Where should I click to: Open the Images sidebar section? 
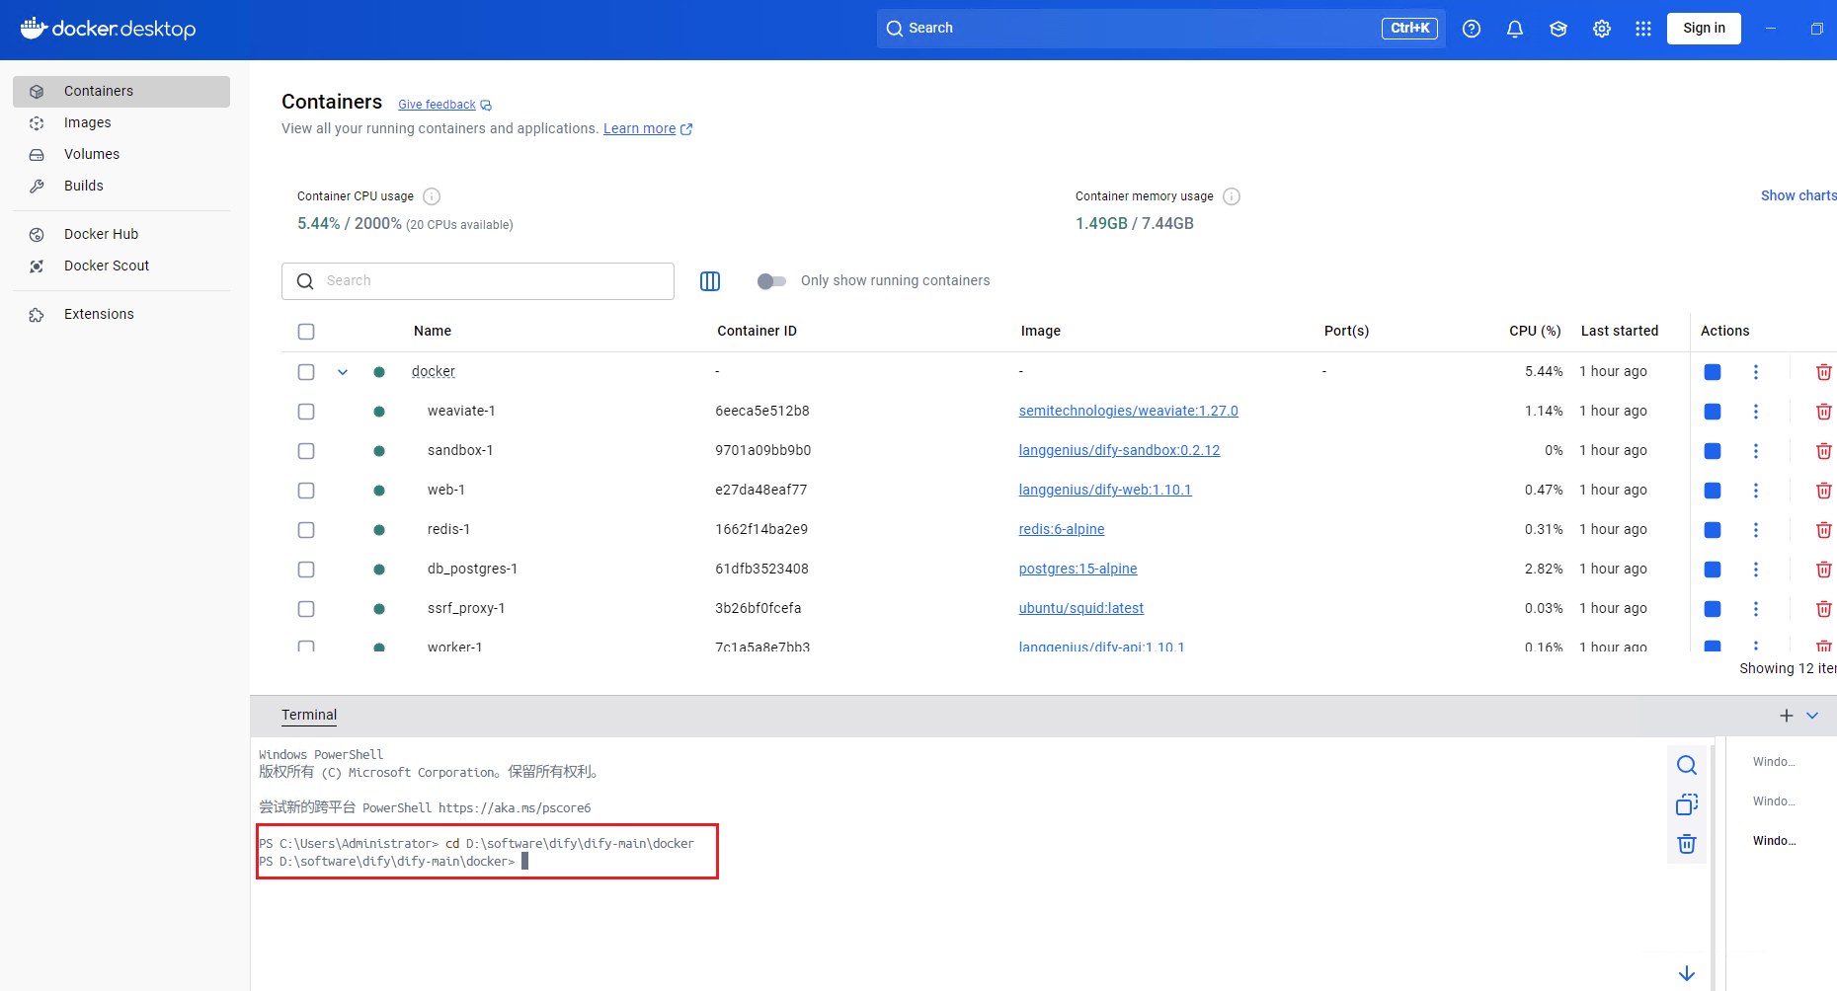click(121, 123)
